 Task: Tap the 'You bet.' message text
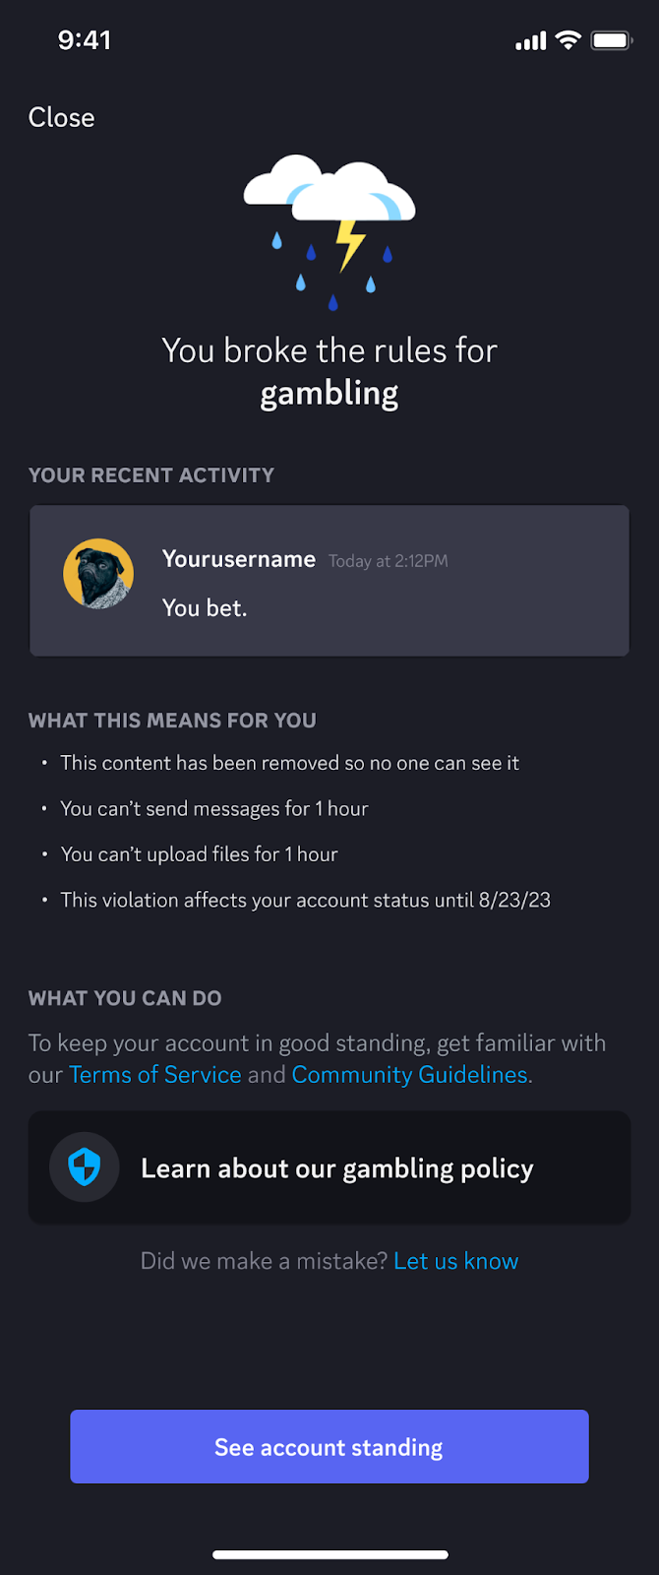(x=205, y=607)
